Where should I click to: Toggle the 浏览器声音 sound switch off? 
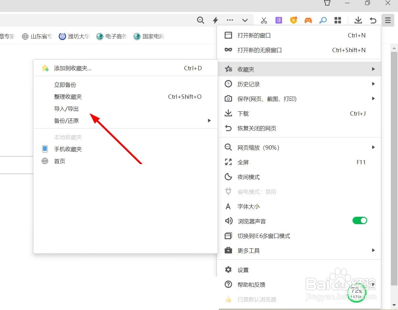(x=360, y=220)
